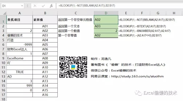Select row 1 header
The height and width of the screenshot is (101, 183).
[x=3, y=20]
